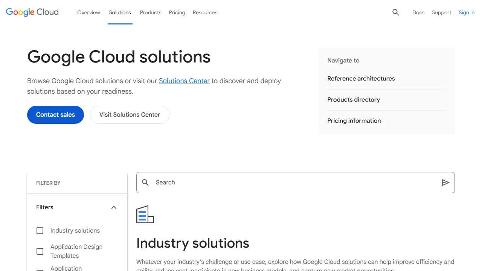Click the Industry solutions heading
The height and width of the screenshot is (271, 482).
193,243
